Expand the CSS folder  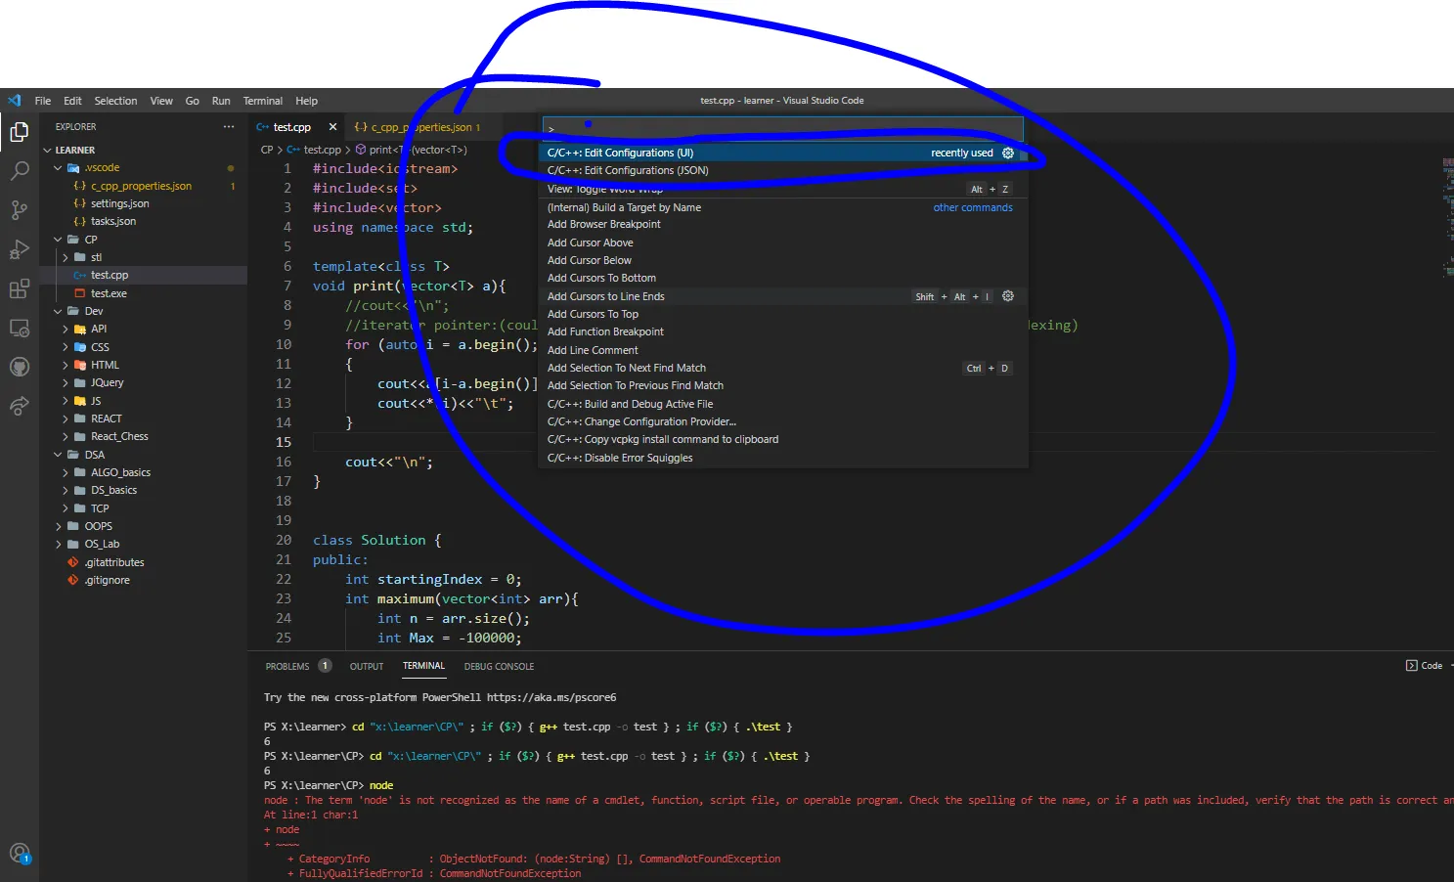tap(143, 347)
